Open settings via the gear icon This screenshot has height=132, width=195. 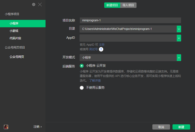pyautogui.click(x=33, y=5)
